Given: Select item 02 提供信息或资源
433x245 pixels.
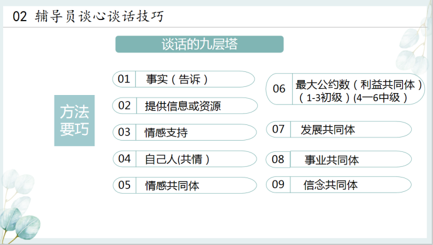Looking at the screenshot, I should point(185,106).
